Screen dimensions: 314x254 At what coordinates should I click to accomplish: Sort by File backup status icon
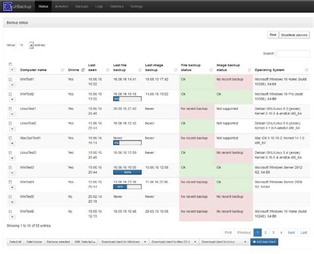pyautogui.click(x=211, y=70)
